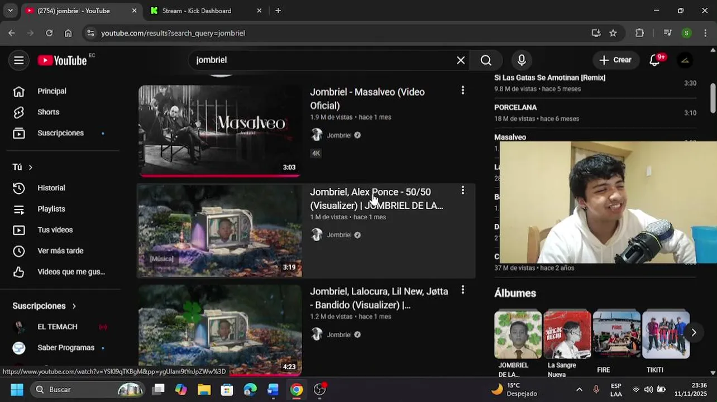
Task: Open the browser home page button
Action: tap(68, 33)
